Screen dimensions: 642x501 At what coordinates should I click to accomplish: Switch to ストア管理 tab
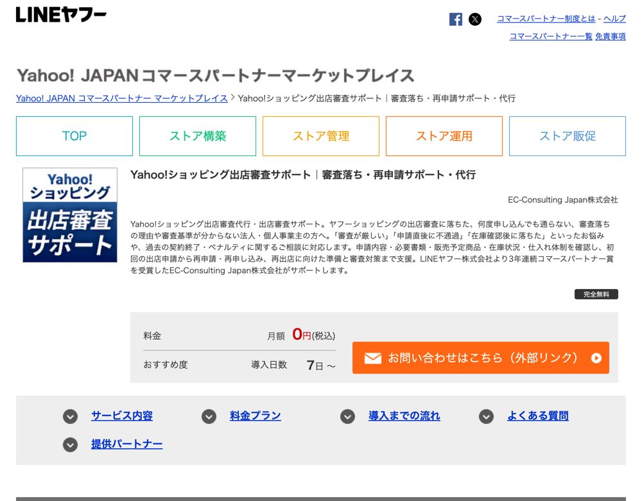point(321,136)
